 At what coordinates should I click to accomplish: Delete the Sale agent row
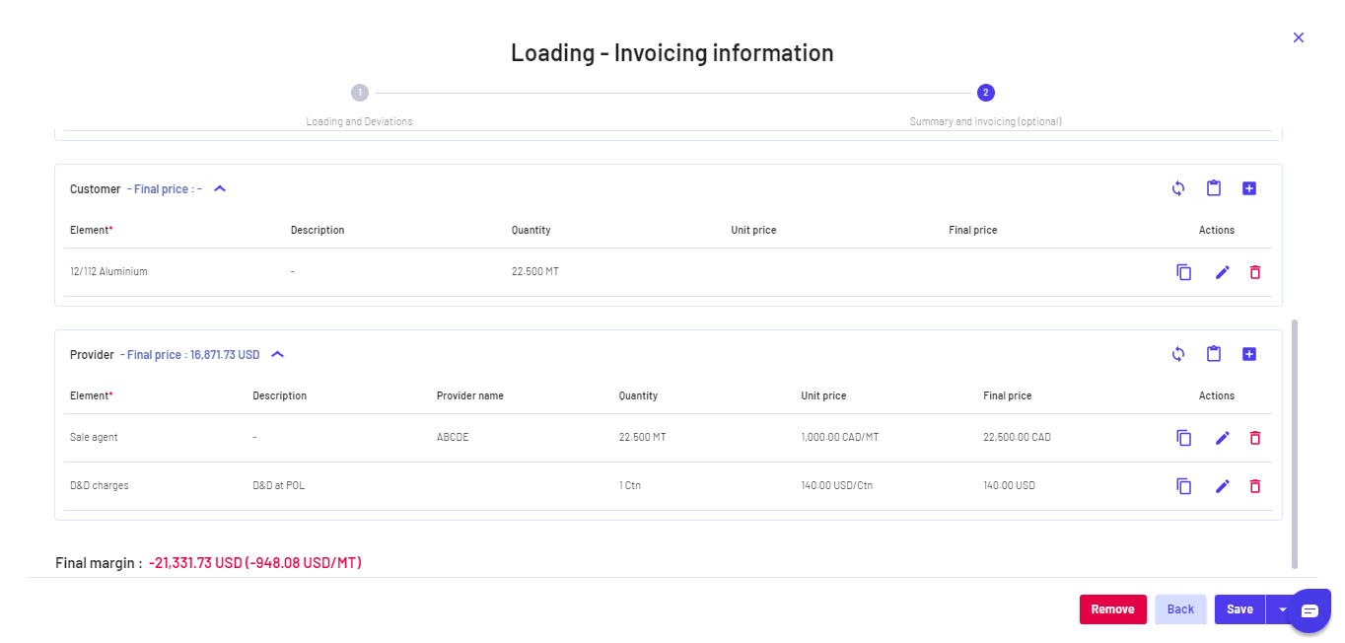[1255, 438]
